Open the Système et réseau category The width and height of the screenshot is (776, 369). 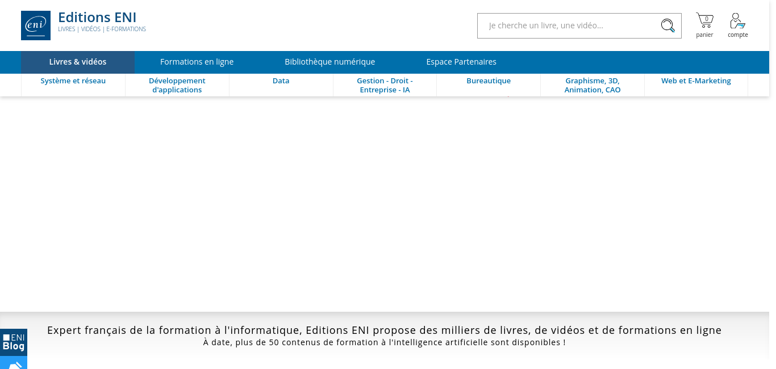pos(73,81)
